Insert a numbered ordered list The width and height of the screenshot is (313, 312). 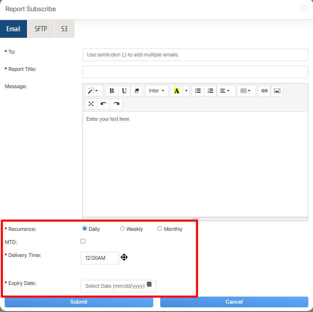pyautogui.click(x=211, y=91)
